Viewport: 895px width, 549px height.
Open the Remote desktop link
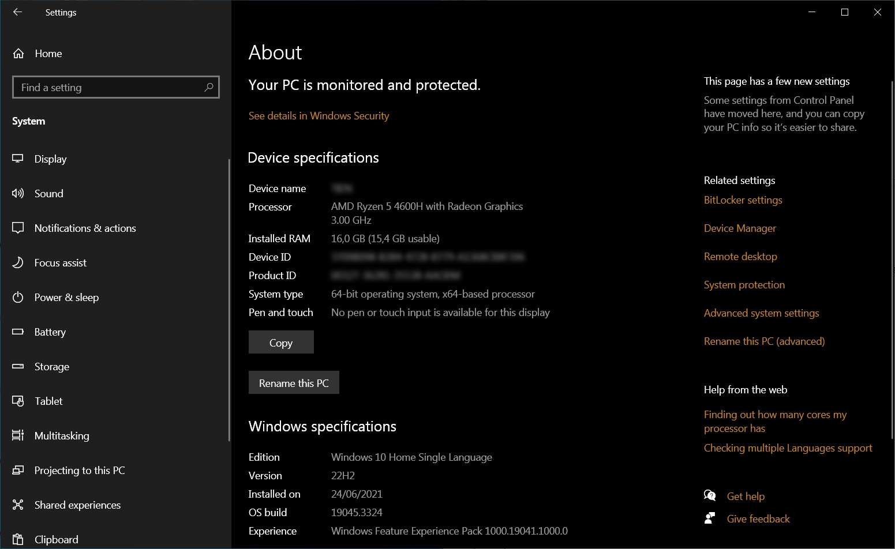740,257
